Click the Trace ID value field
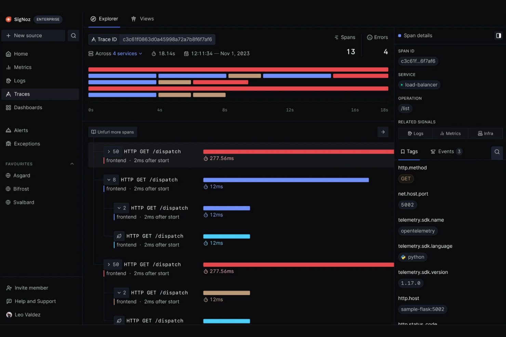506x337 pixels. [167, 39]
